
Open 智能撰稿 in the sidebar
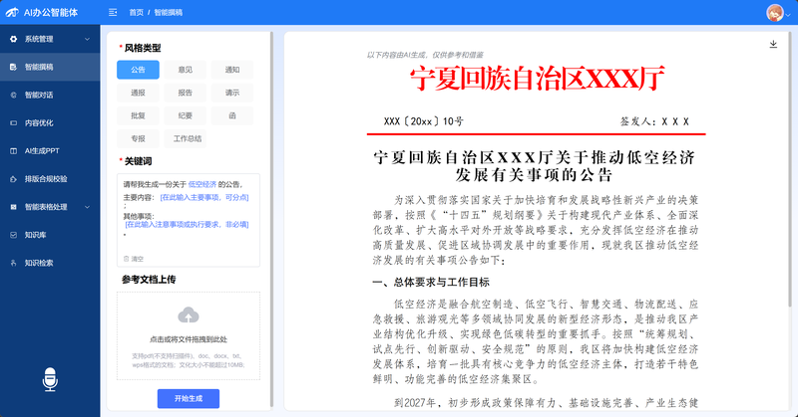50,67
